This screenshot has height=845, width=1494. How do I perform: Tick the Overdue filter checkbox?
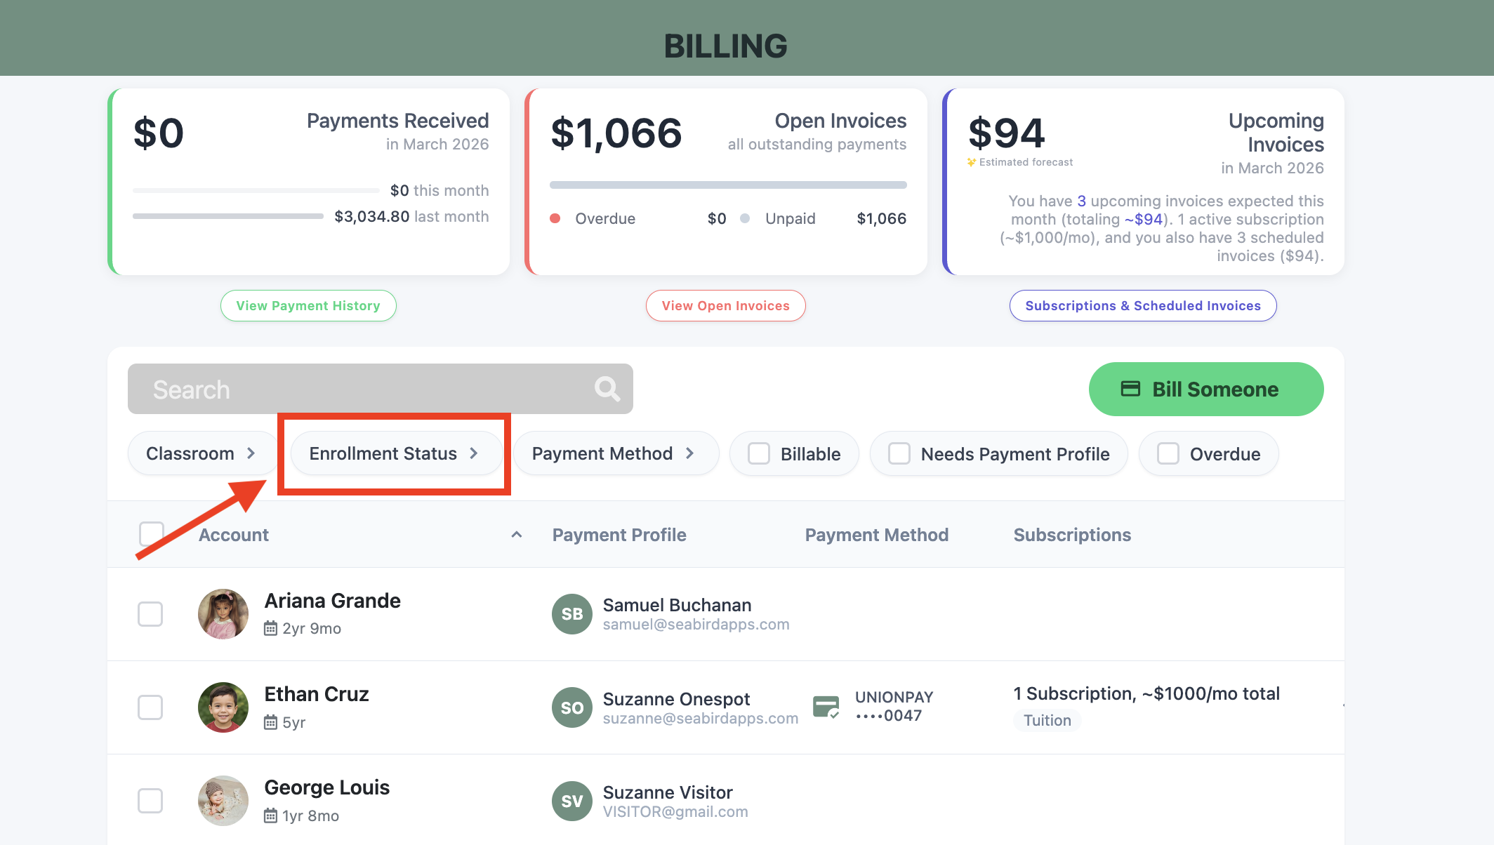pyautogui.click(x=1168, y=453)
